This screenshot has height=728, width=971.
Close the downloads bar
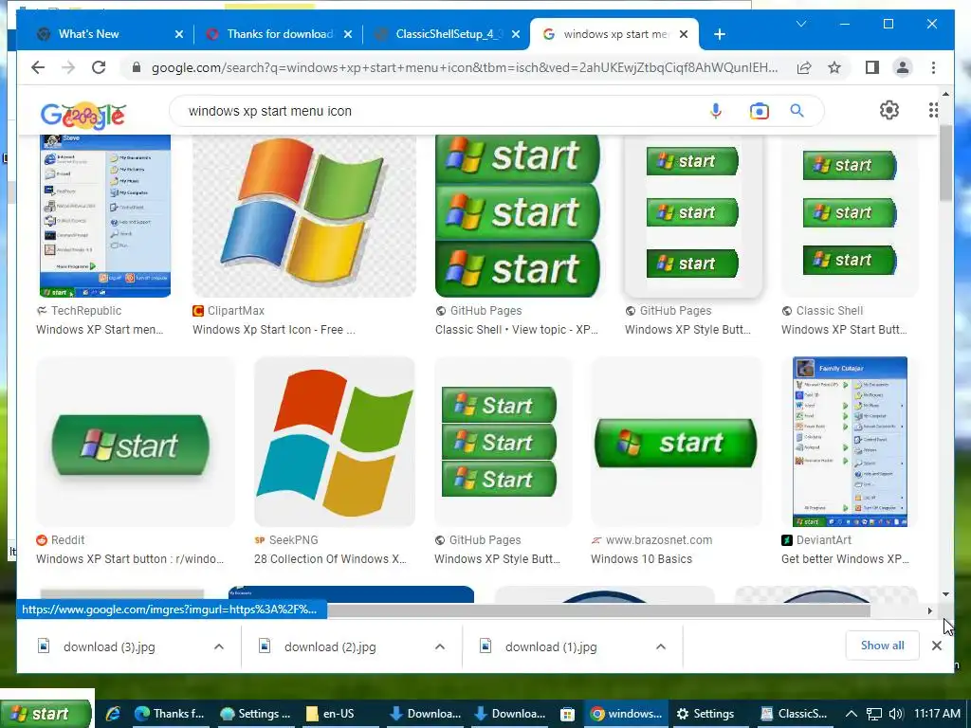click(936, 646)
